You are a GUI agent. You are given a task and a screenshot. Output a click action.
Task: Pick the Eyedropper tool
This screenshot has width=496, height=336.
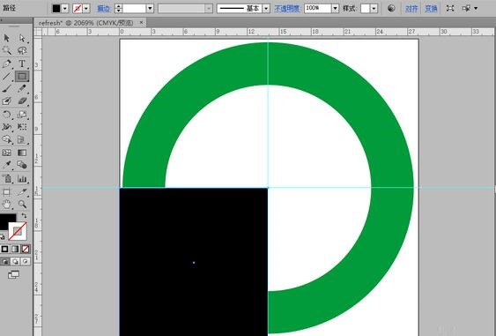coord(7,165)
